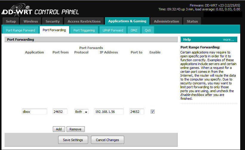
Task: Click the Remove button
Action: click(x=75, y=129)
